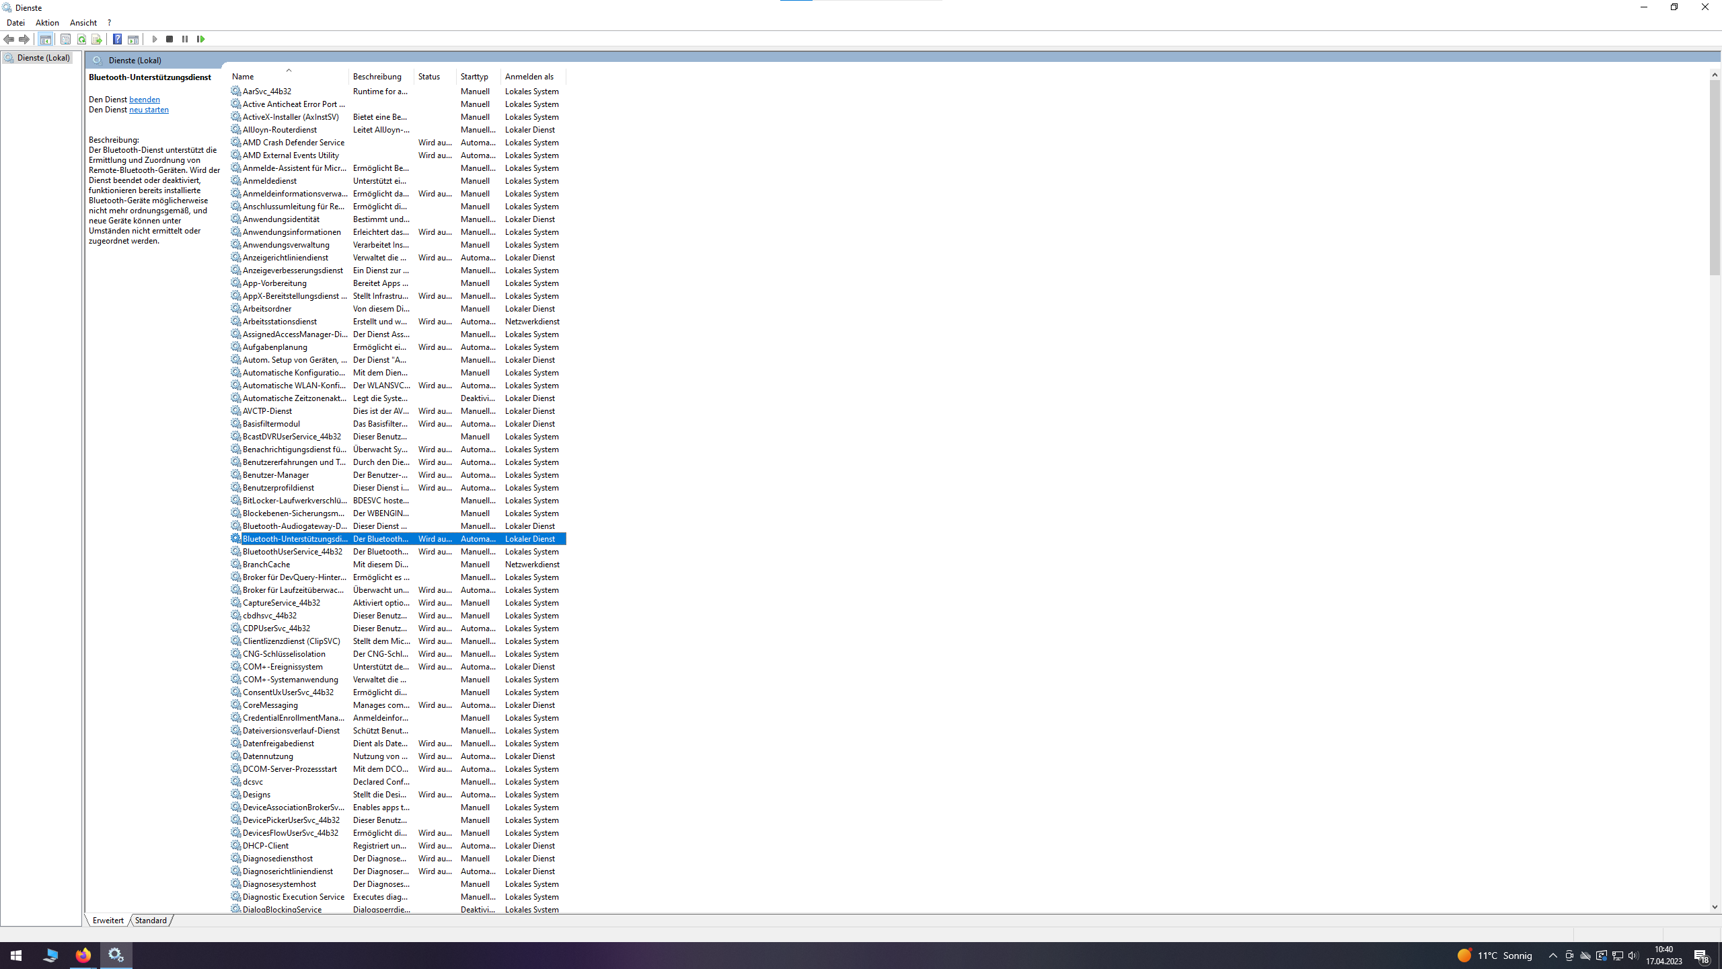Switch to the Standard tab
The height and width of the screenshot is (969, 1722).
(151, 921)
